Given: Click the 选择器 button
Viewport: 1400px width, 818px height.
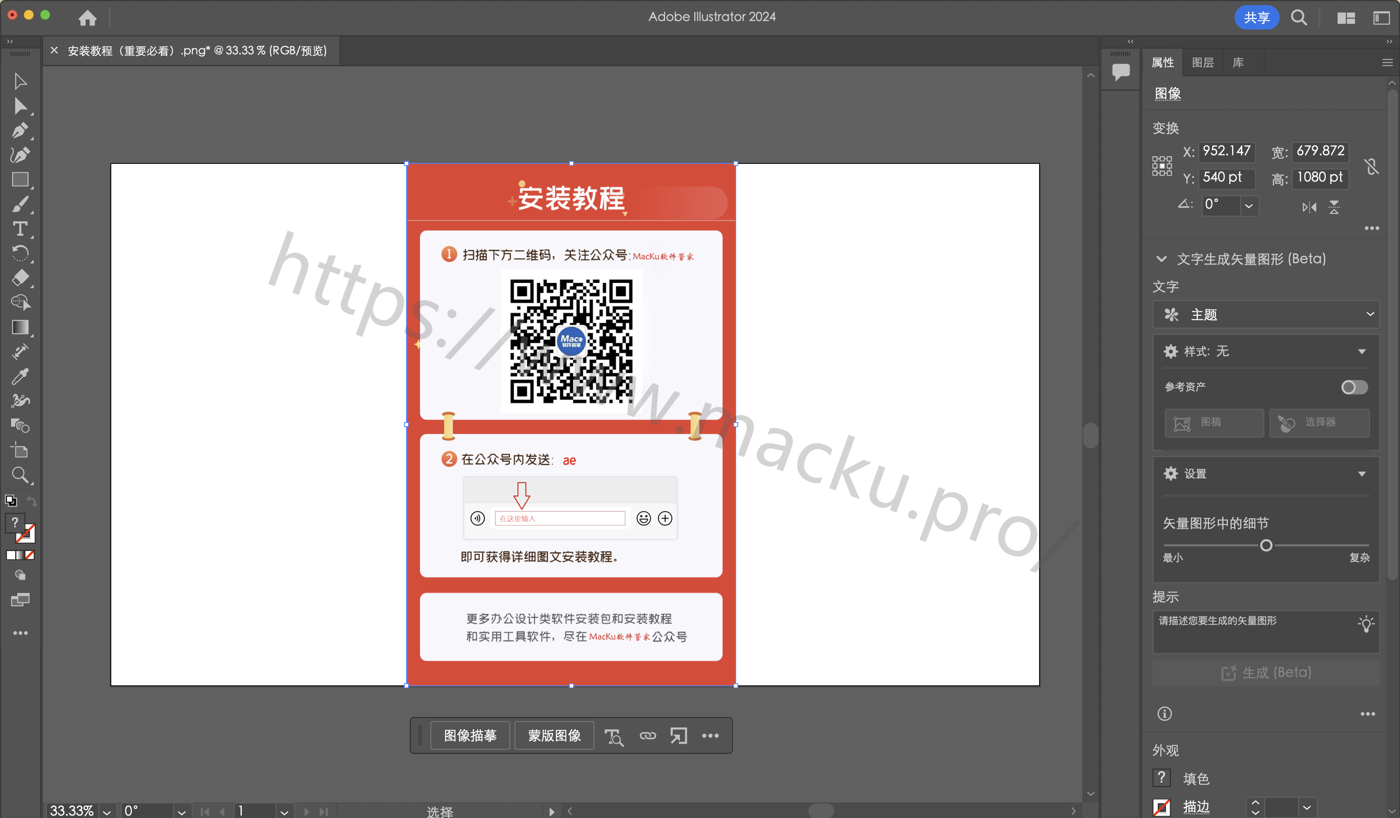Looking at the screenshot, I should 1319,423.
